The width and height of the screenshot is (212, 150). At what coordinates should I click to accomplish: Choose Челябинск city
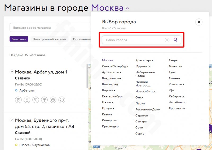[x=177, y=102]
